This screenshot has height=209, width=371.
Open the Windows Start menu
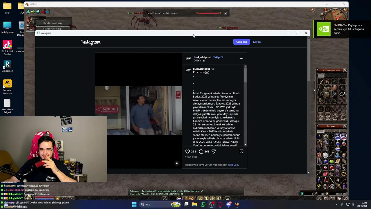[134, 204]
